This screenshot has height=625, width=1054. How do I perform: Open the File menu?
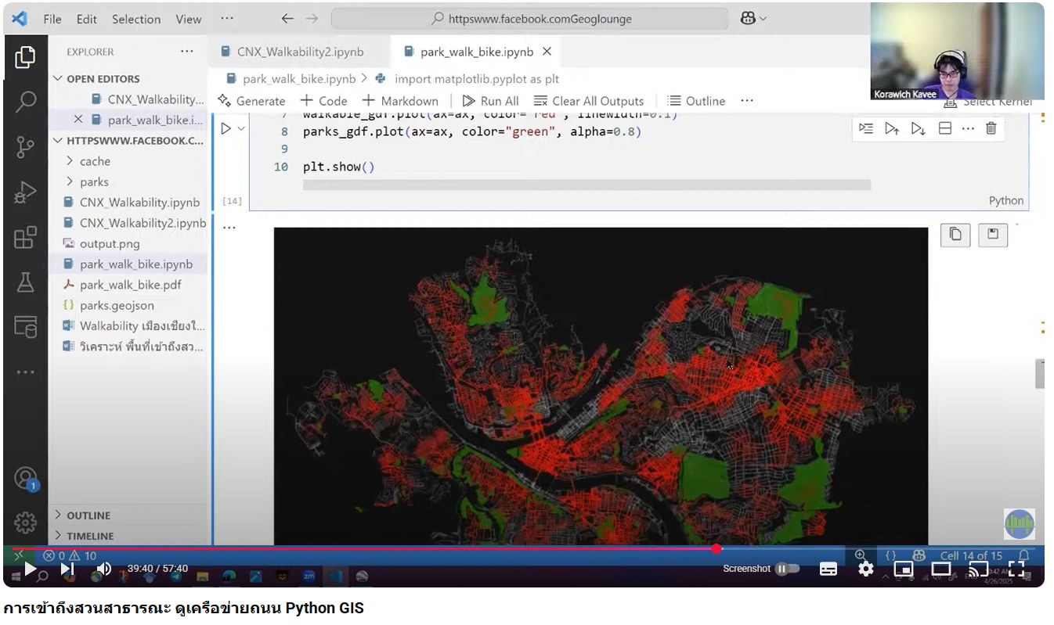(52, 19)
